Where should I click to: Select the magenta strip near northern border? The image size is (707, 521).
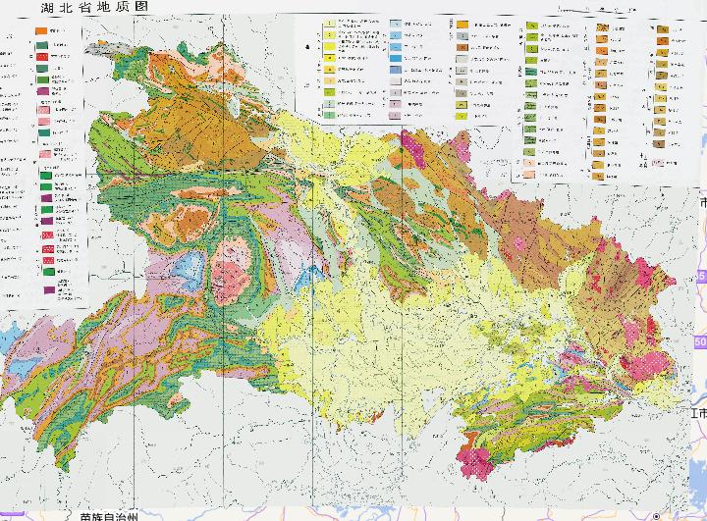pyautogui.click(x=410, y=147)
